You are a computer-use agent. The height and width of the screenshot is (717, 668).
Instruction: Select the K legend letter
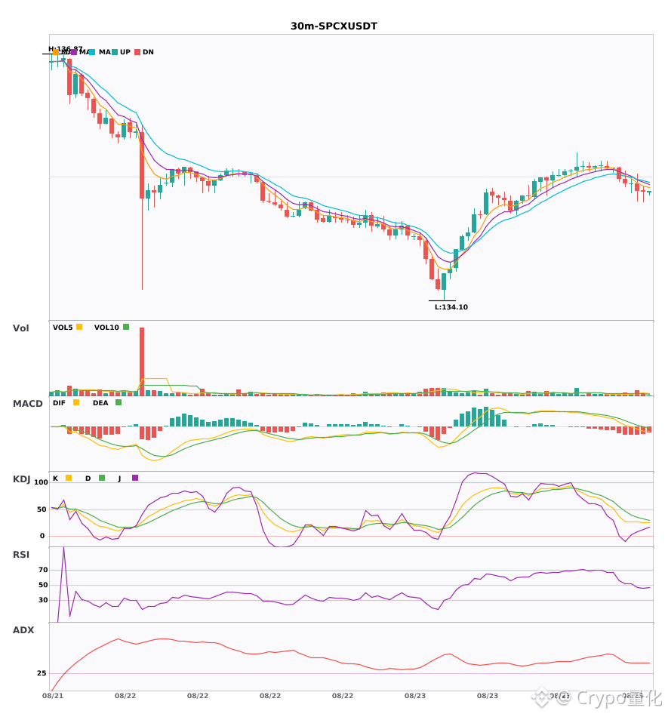tap(55, 479)
